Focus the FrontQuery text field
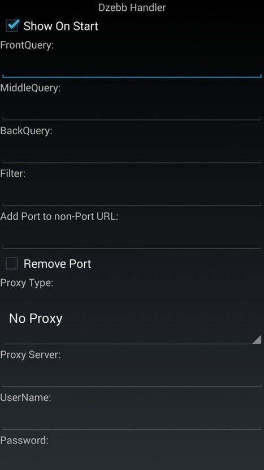This screenshot has width=264, height=470. click(x=132, y=65)
